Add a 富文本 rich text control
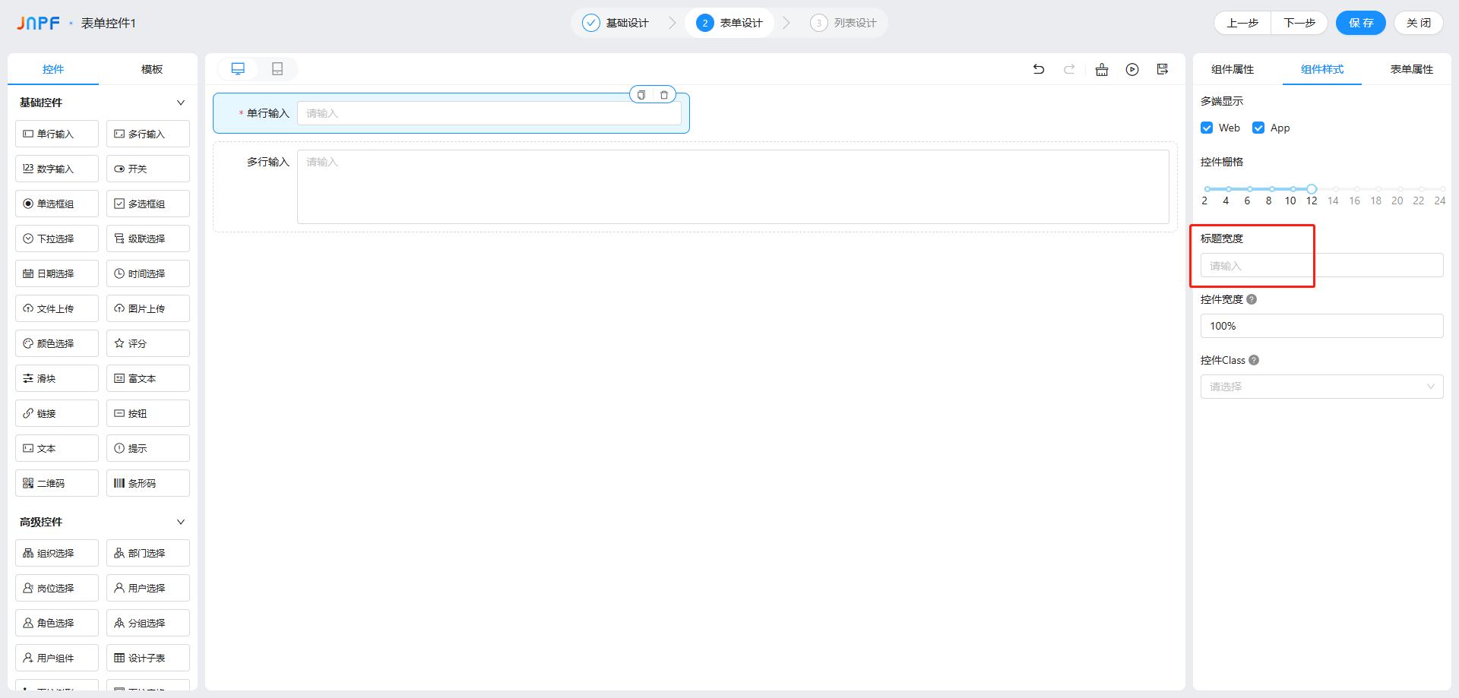The width and height of the screenshot is (1459, 698). coord(148,378)
